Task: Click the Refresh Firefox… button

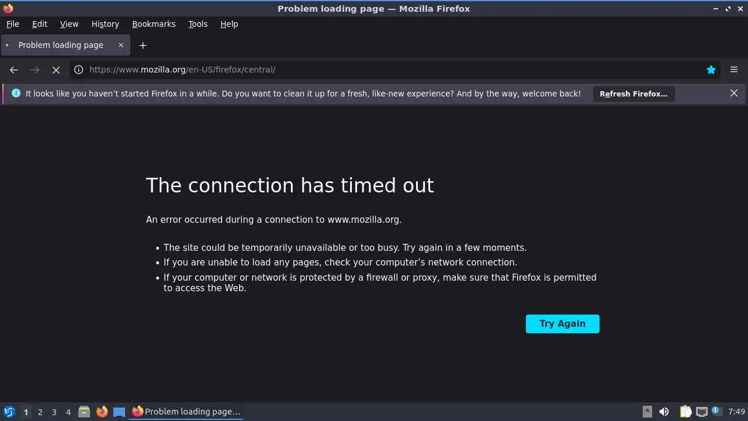Action: click(x=633, y=94)
